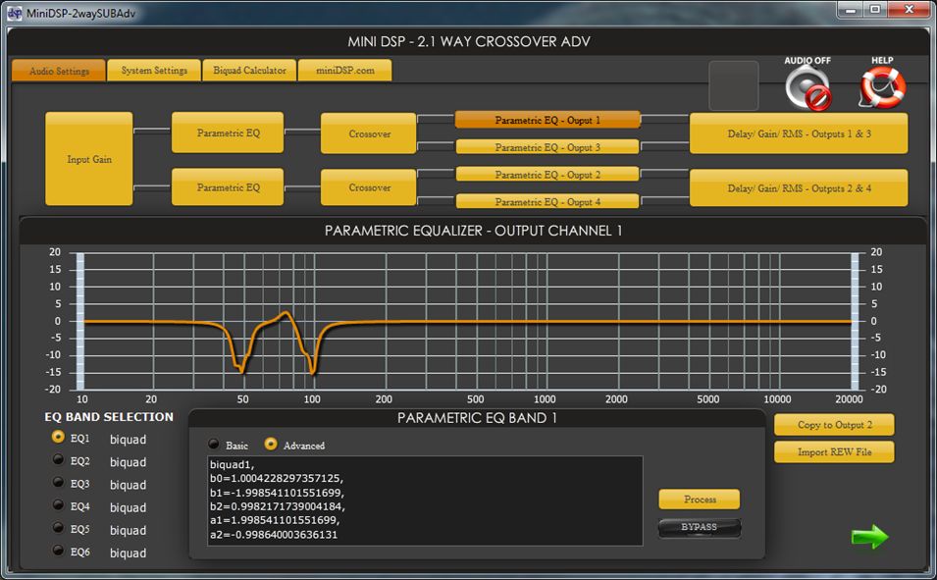Image resolution: width=937 pixels, height=580 pixels.
Task: Switch to Basic EQ mode
Action: tap(213, 444)
